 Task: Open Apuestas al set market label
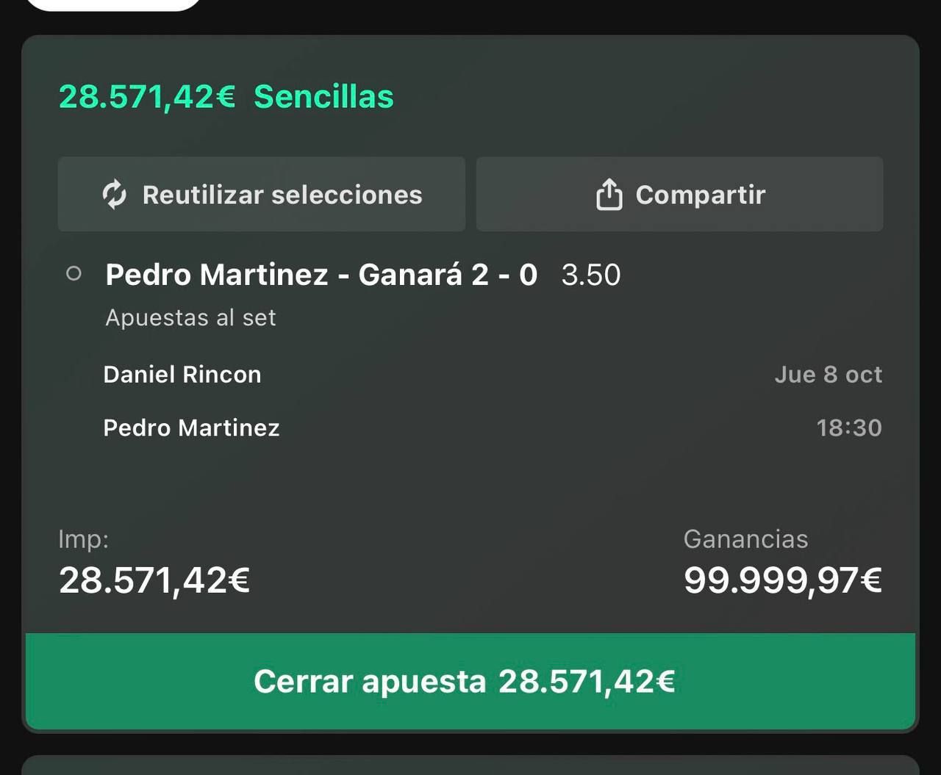pyautogui.click(x=190, y=317)
